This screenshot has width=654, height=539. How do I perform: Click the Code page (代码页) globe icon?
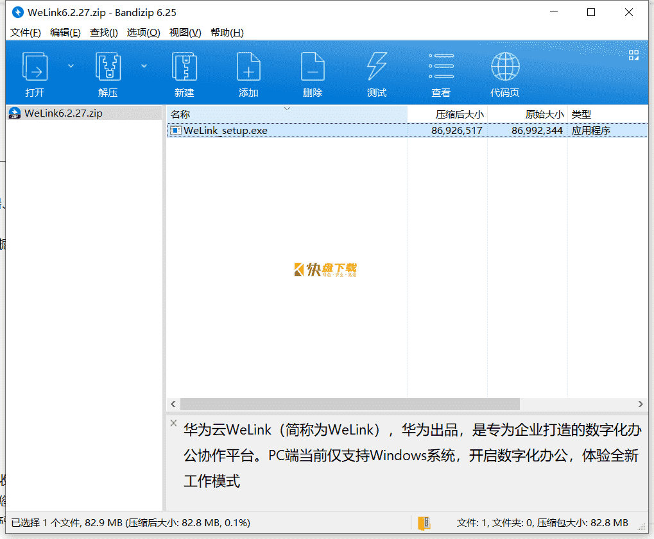(505, 67)
